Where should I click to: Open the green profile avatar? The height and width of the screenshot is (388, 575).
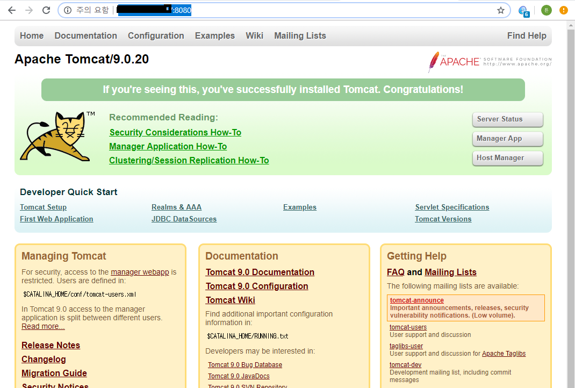547,10
